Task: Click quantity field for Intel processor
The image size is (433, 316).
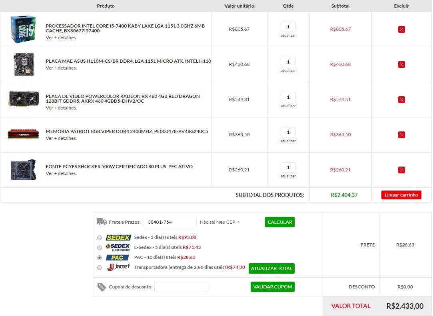Action: (288, 27)
